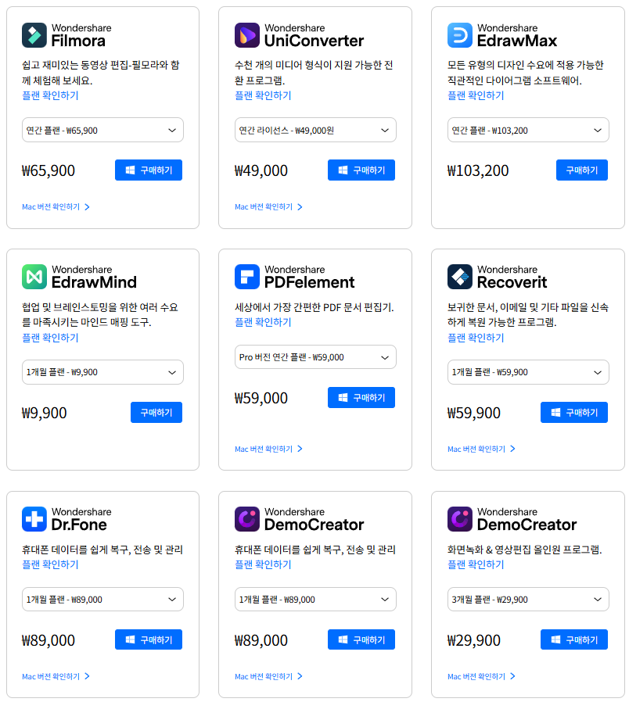This screenshot has width=629, height=702.
Task: Buy EdrawMind with the 구매하기 button
Action: click(x=156, y=412)
